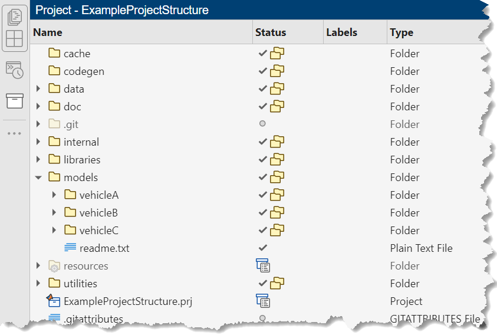Collapse the models folder
The image size is (497, 335).
pyautogui.click(x=38, y=178)
